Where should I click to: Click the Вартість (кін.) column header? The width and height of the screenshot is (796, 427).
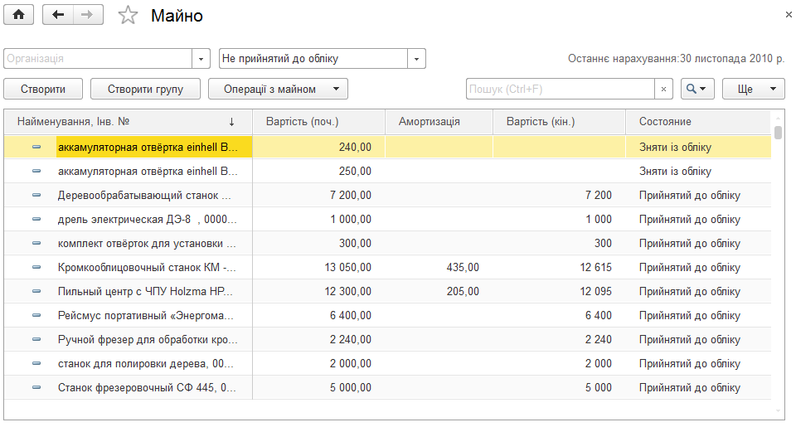[x=559, y=122]
